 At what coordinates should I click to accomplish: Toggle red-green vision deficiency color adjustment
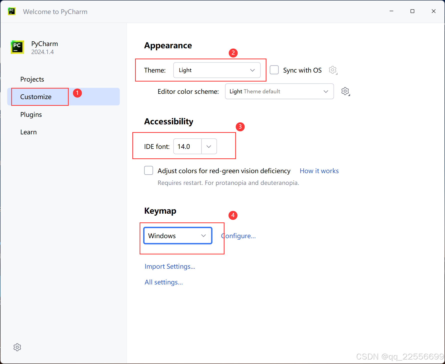149,170
